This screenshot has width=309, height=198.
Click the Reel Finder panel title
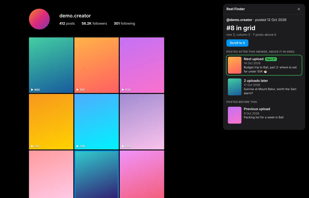(x=236, y=9)
